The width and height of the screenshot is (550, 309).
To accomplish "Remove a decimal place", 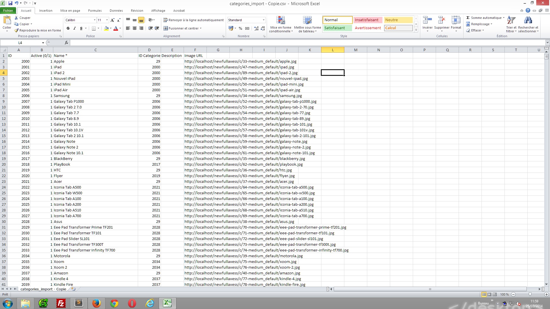I will (263, 28).
